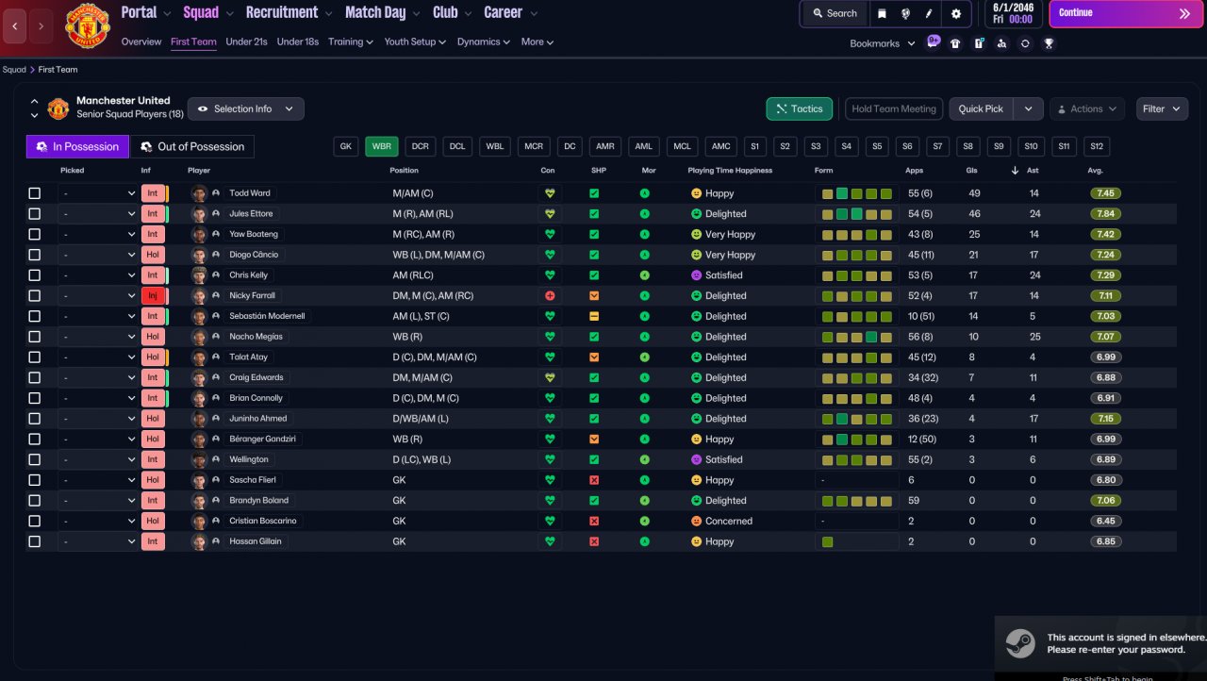Open the settings gear icon
Screen dimensions: 1207x681
pyautogui.click(x=956, y=13)
